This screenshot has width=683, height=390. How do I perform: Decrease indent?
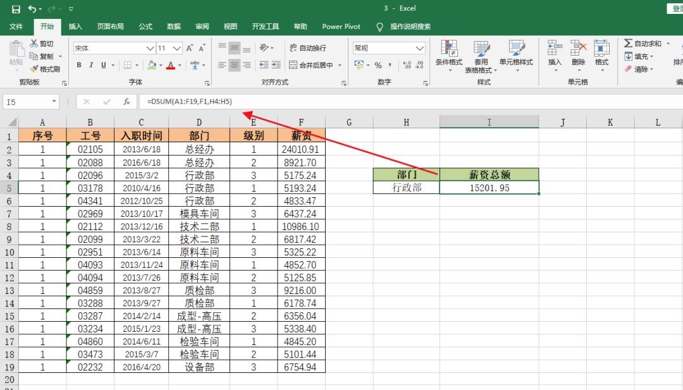[264, 65]
